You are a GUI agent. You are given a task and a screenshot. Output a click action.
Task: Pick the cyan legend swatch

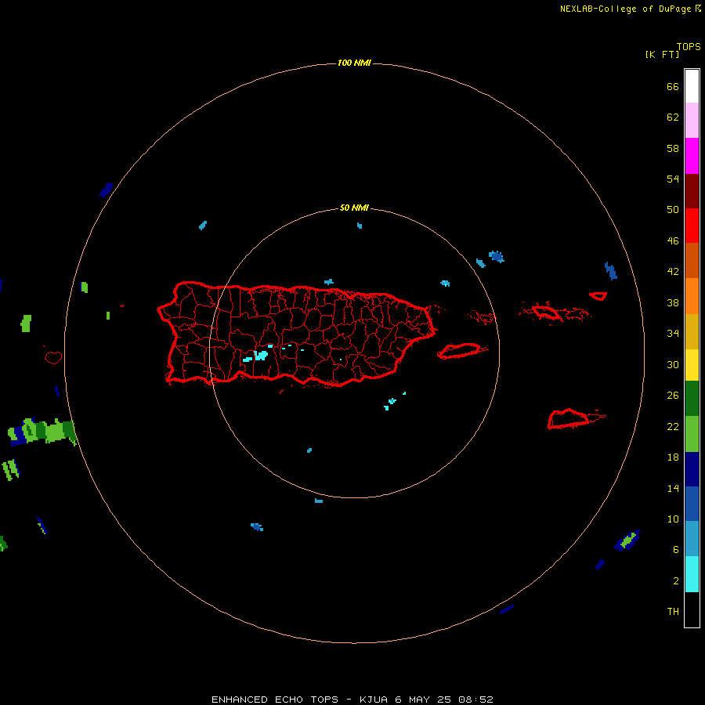point(692,574)
